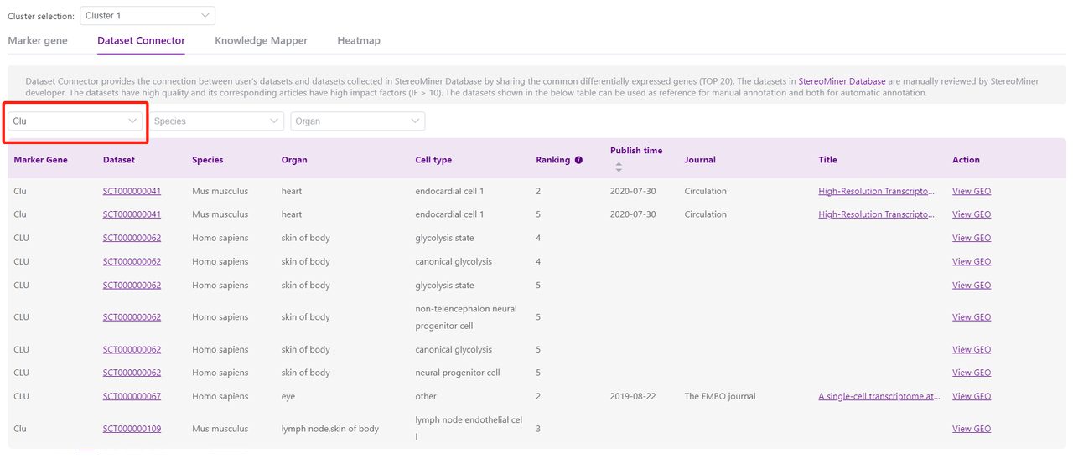Click View GEO in the first row
Viewport: 1073px width, 458px height.
(971, 191)
